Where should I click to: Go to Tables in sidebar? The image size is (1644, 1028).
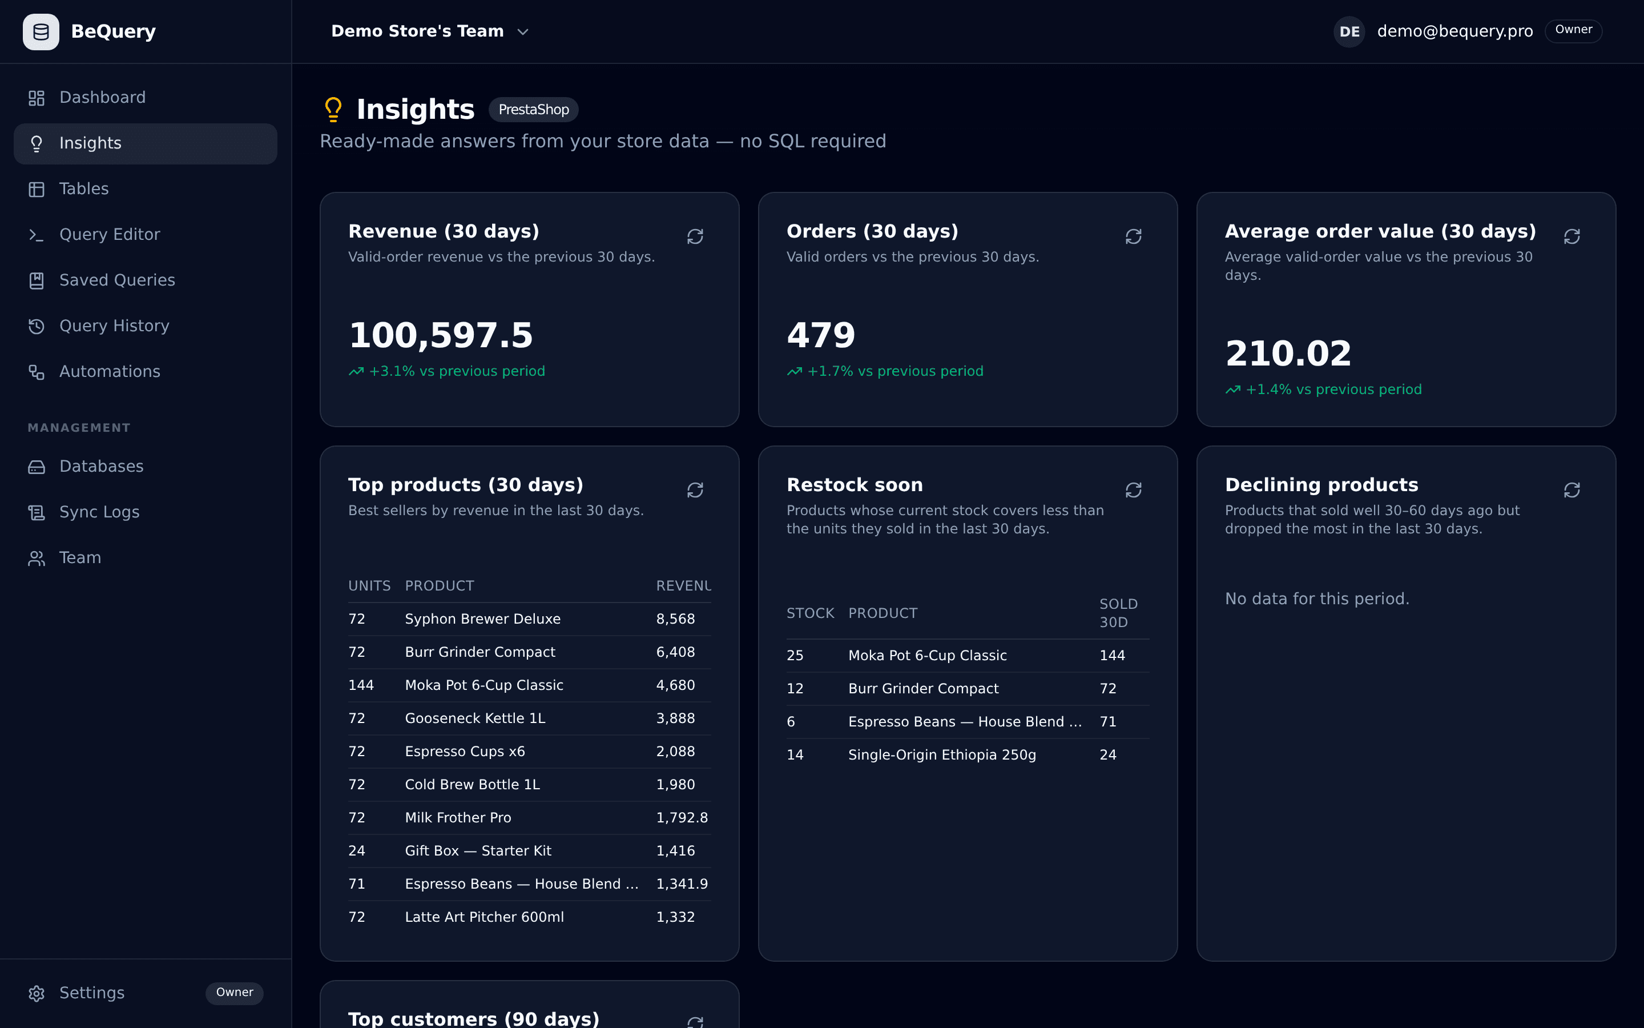pyautogui.click(x=146, y=189)
